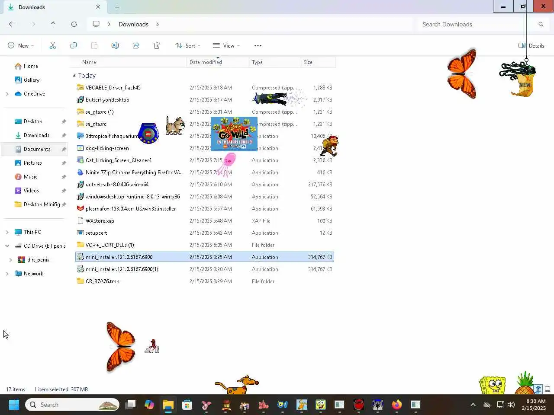Switch to large thumbnails view icon in status bar

pyautogui.click(x=548, y=389)
